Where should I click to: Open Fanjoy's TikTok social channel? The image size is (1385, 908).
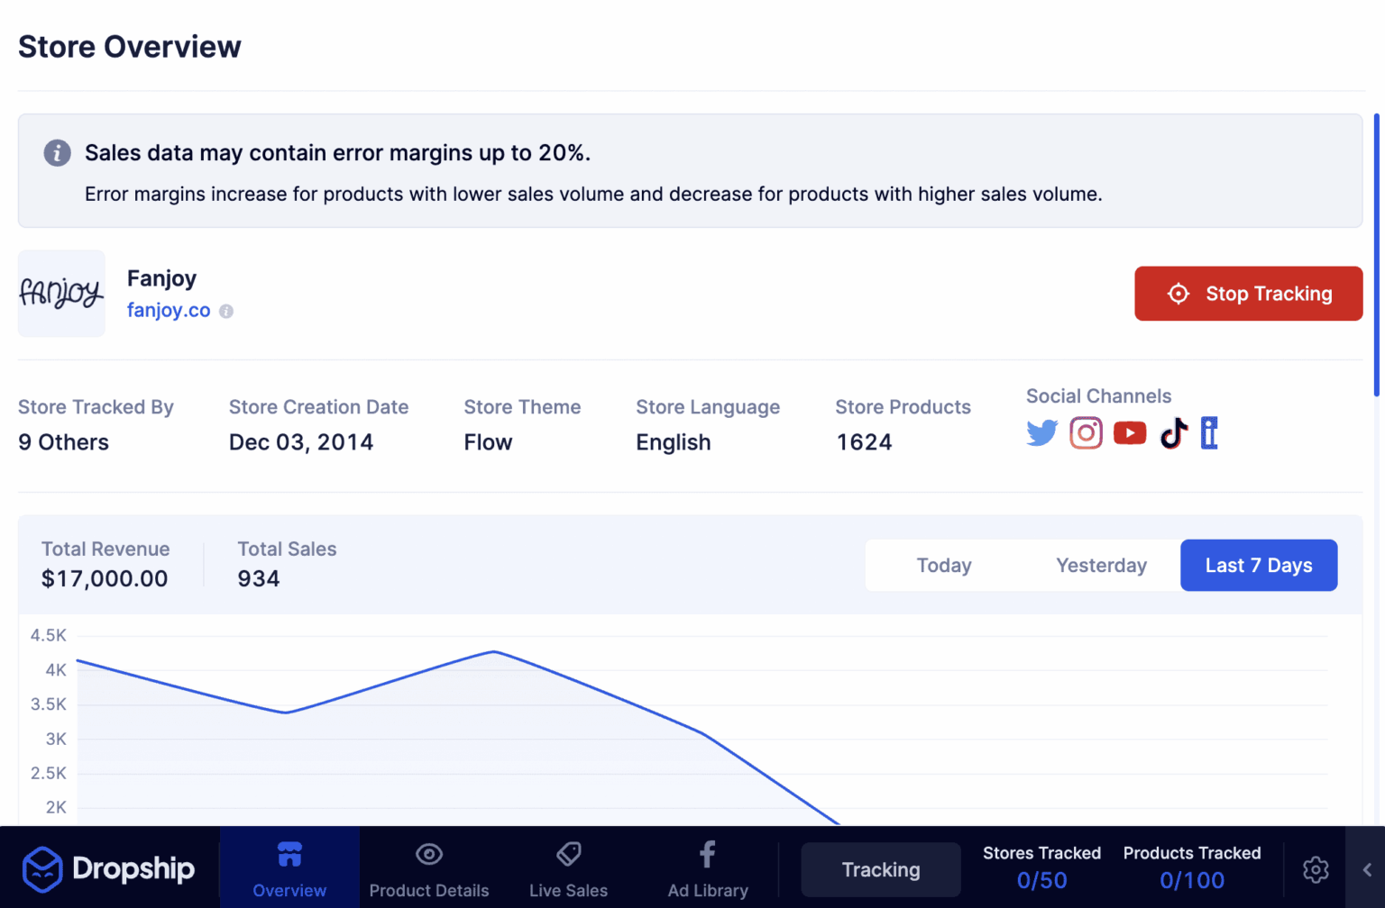click(x=1172, y=433)
